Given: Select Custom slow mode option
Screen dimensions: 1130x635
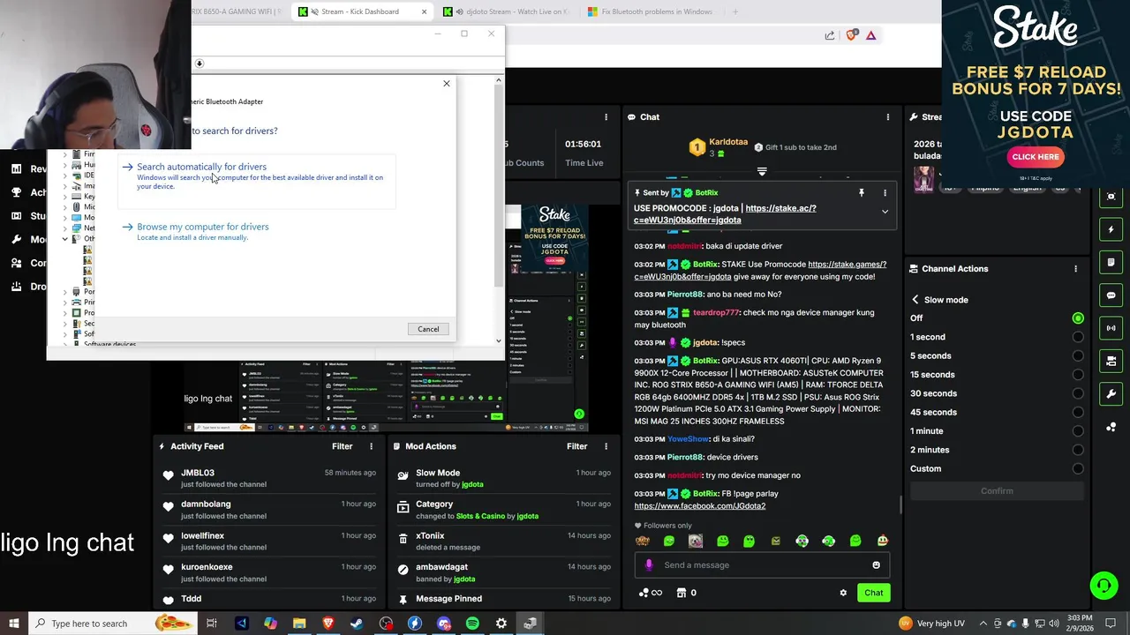Looking at the screenshot, I should [x=1078, y=469].
